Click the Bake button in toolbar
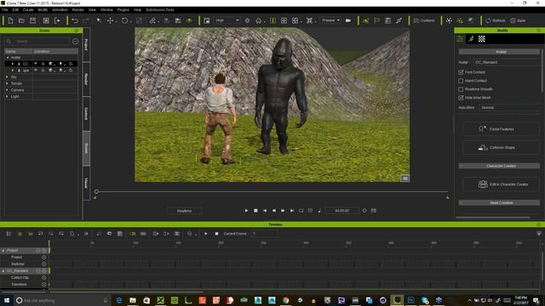Viewport: 545px width, 306px height. (x=518, y=20)
